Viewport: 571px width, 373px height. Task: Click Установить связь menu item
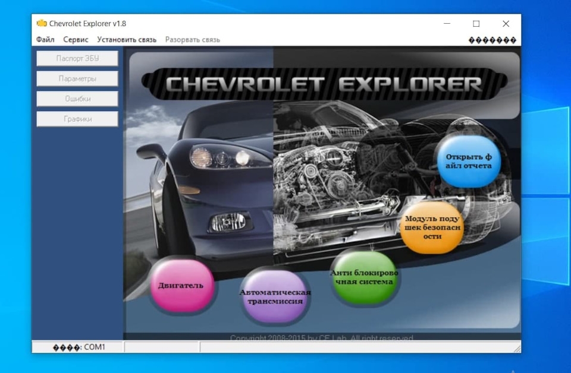click(x=126, y=40)
